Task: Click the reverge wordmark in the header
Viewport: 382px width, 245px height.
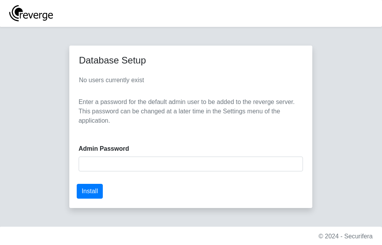Action: click(x=36, y=15)
